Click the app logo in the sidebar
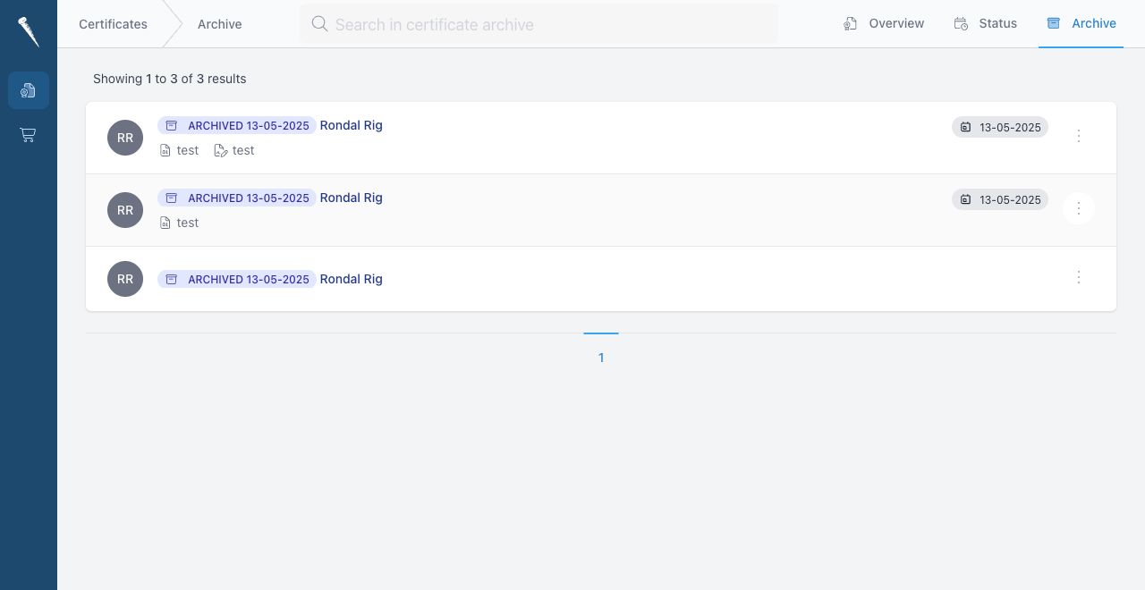 pos(28,32)
